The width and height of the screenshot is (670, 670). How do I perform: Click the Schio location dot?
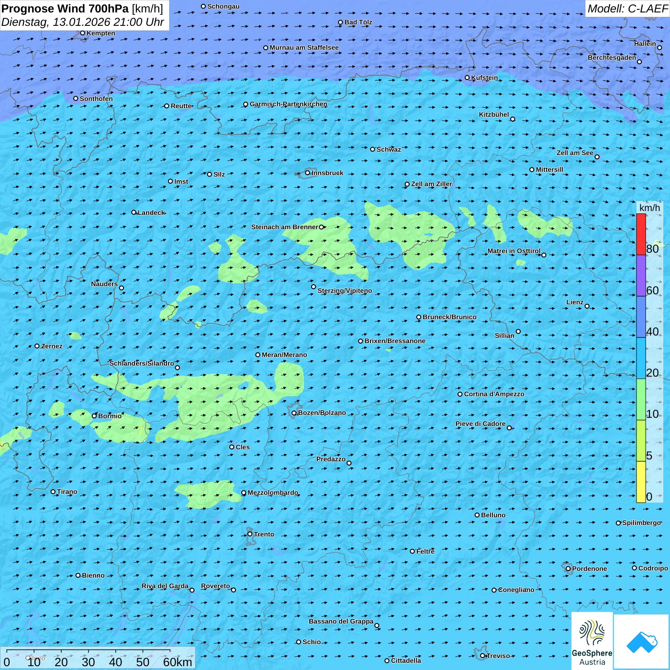(299, 642)
